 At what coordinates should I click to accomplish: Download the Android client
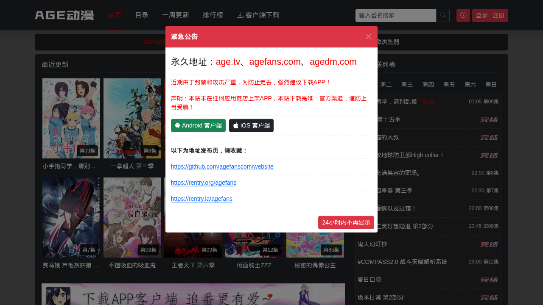coord(198,125)
